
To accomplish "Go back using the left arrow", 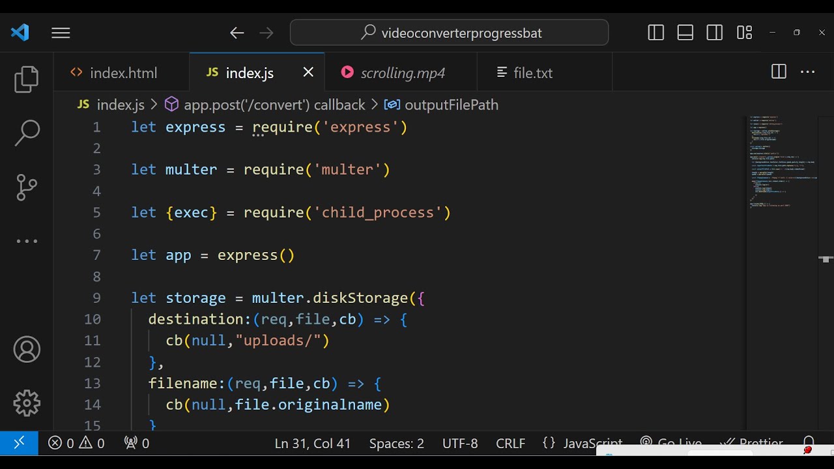I will click(x=237, y=33).
